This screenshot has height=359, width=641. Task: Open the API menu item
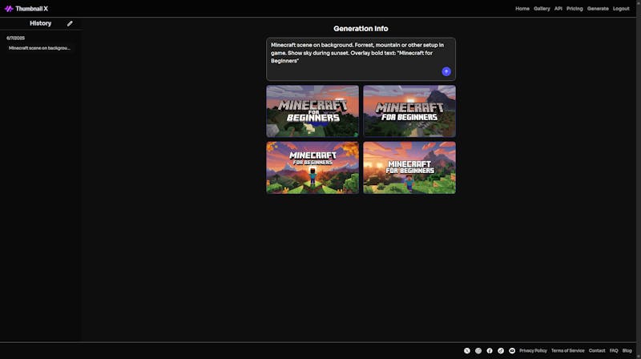point(558,9)
